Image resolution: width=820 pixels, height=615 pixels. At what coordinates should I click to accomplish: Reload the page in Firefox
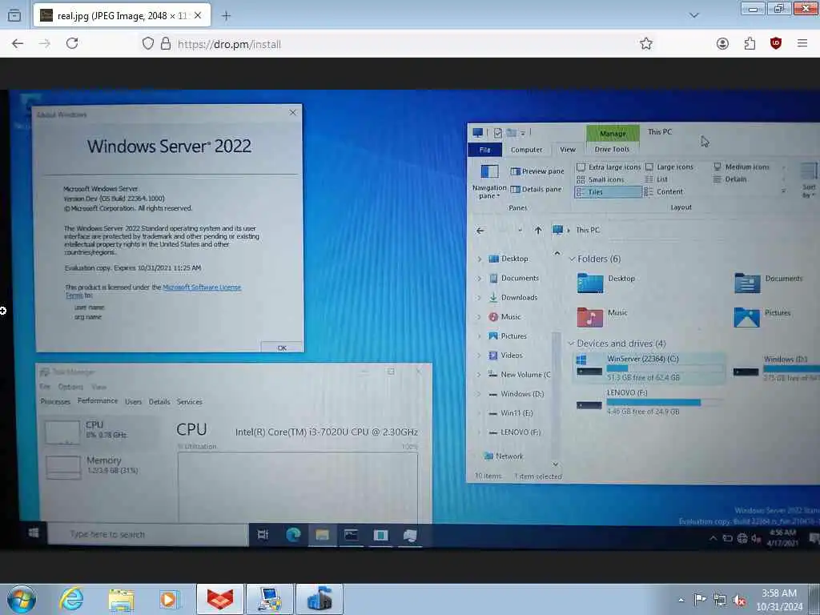point(72,43)
